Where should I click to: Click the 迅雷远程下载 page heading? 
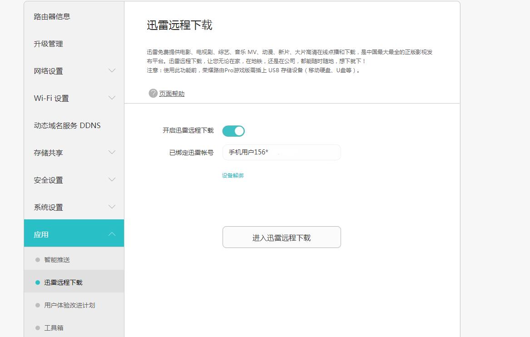179,25
